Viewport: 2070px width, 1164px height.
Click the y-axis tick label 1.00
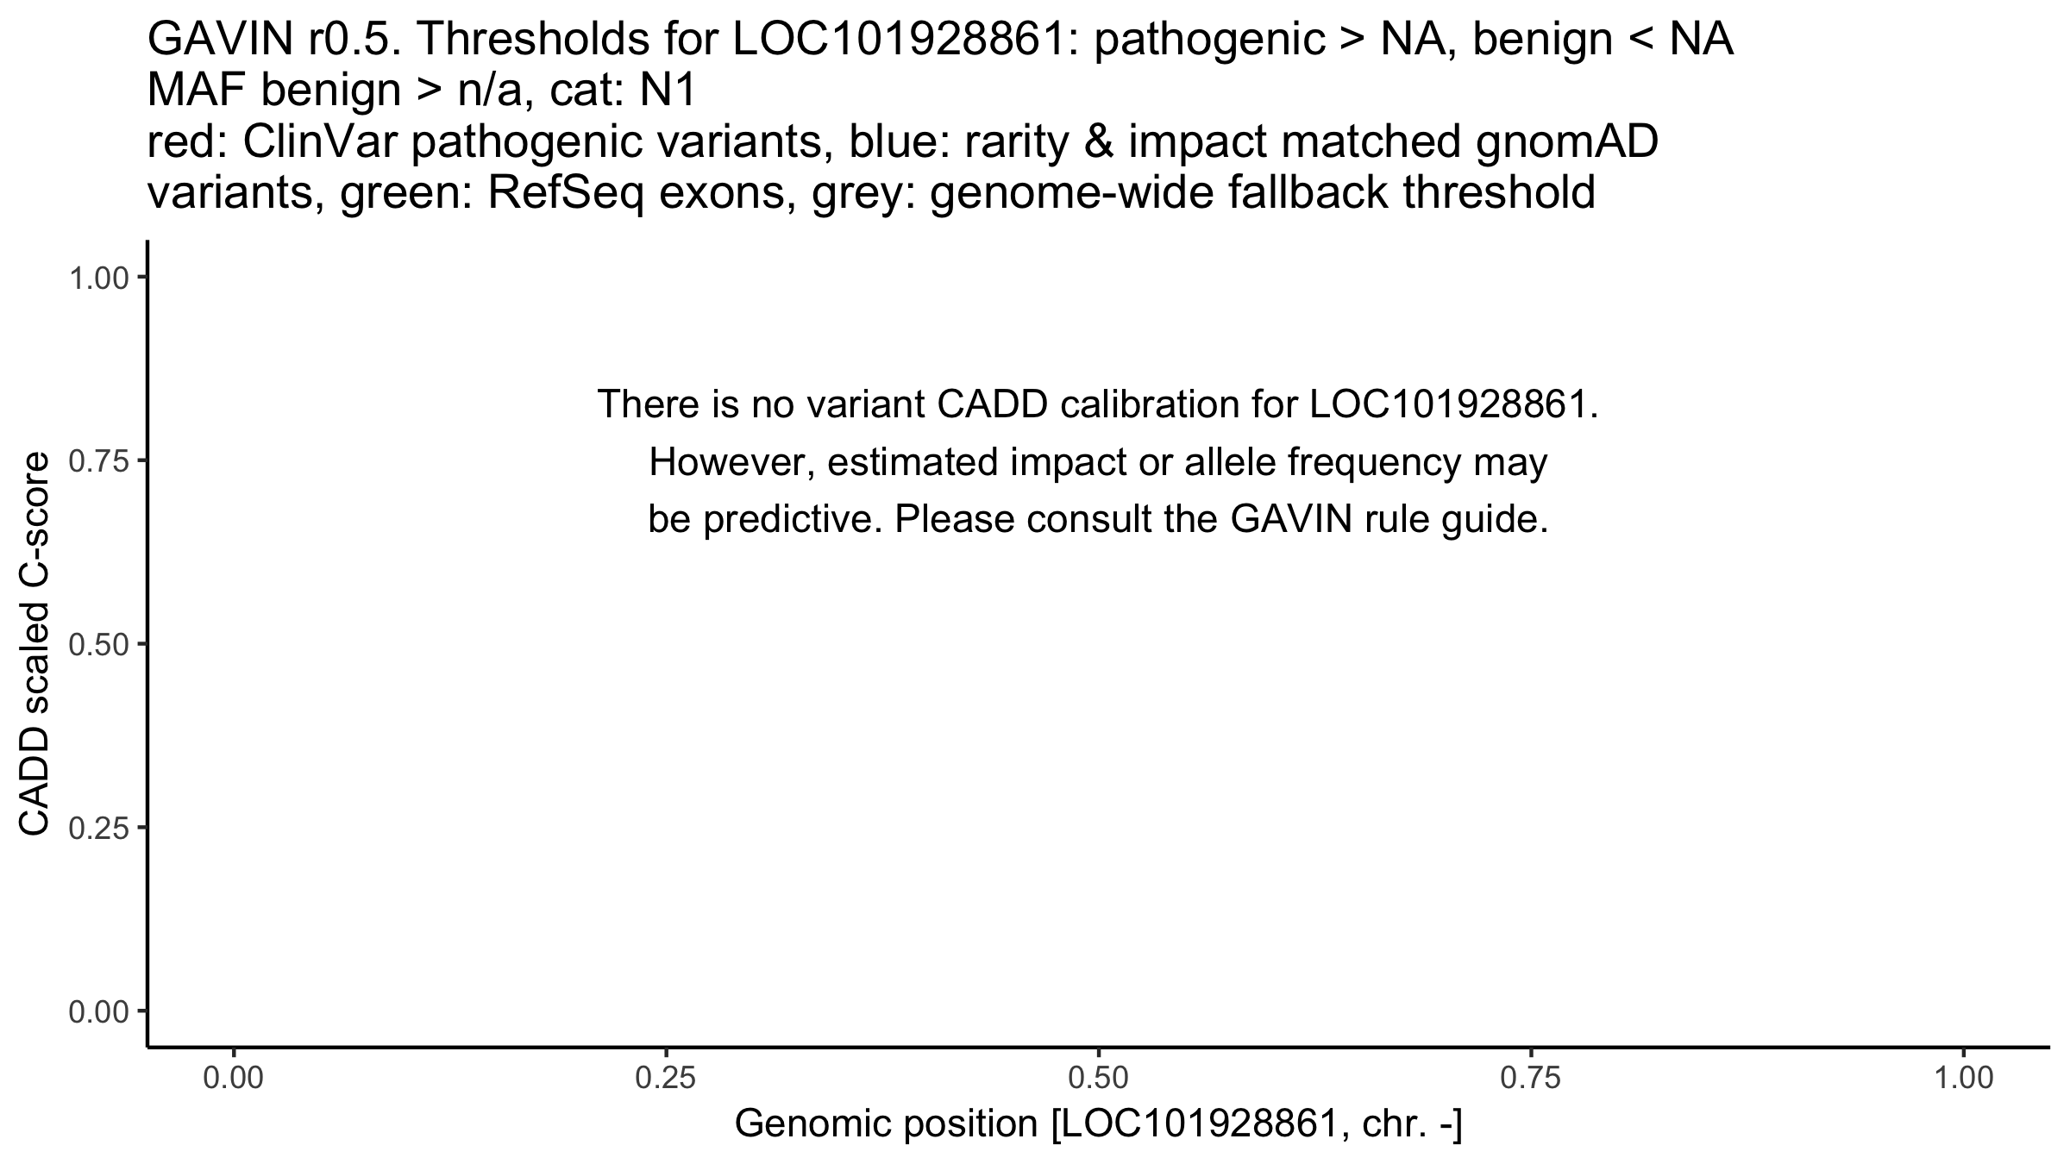pyautogui.click(x=97, y=278)
